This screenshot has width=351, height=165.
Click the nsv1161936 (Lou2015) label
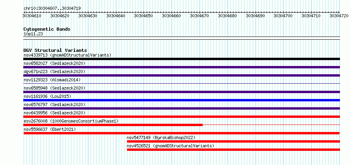(x=47, y=96)
